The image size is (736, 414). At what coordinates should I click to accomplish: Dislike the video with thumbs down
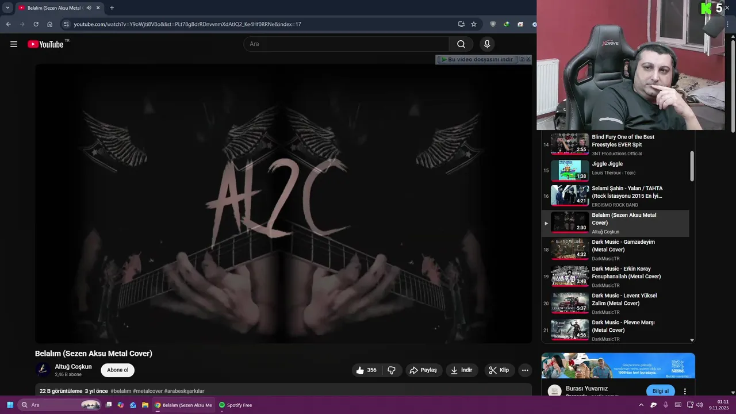(x=392, y=370)
